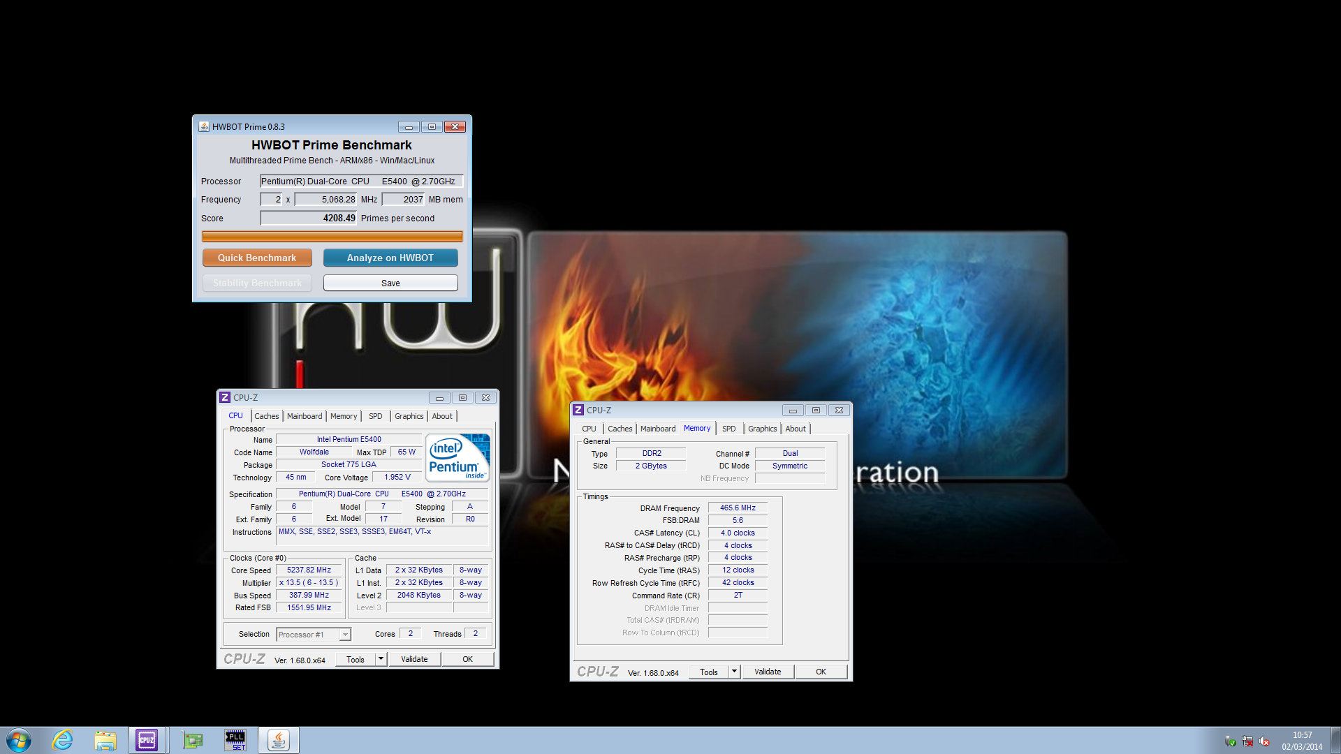Click the frequency field showing 5,068.28
The height and width of the screenshot is (754, 1341).
tap(325, 199)
